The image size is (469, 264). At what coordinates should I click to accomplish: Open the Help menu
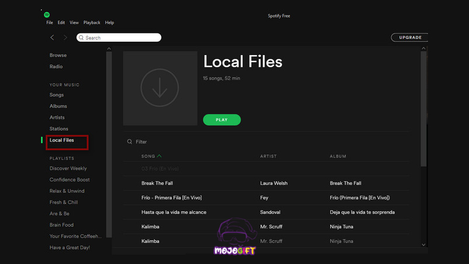110,22
